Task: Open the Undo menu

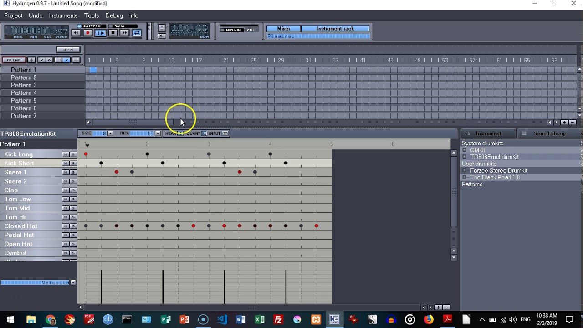Action: pos(36,15)
